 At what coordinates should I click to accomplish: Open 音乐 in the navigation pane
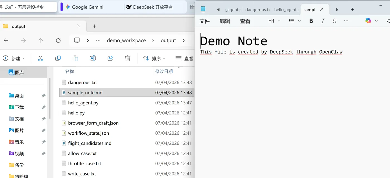(19, 142)
